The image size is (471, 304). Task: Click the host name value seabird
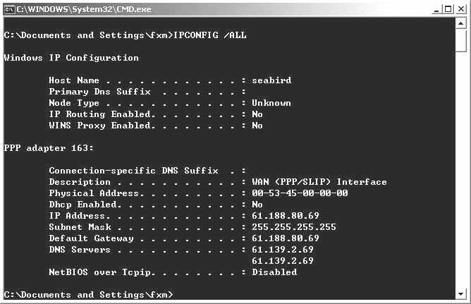pos(271,80)
